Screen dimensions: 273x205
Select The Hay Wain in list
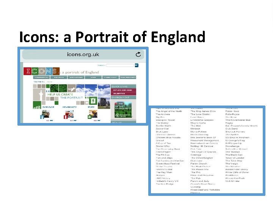[x=164, y=172]
